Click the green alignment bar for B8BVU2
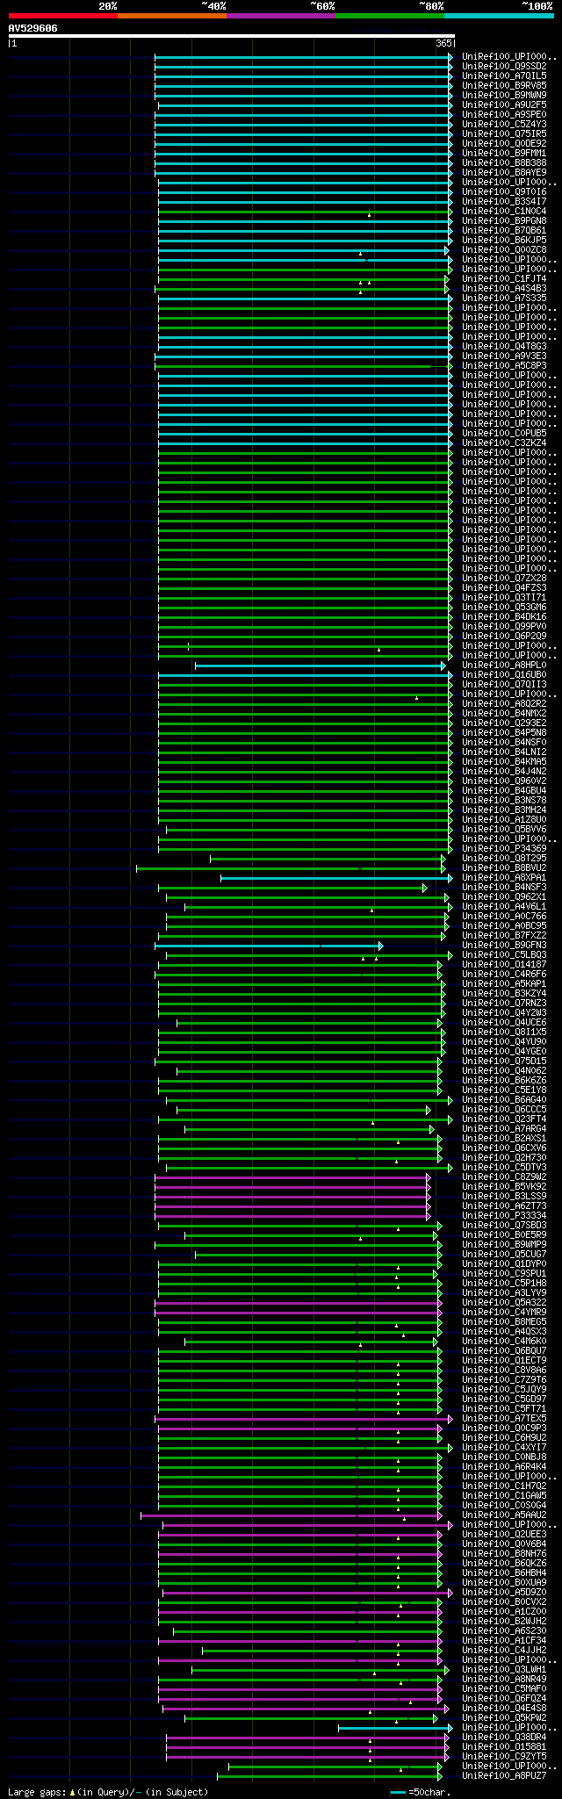Image resolution: width=562 pixels, height=1799 pixels. point(291,868)
